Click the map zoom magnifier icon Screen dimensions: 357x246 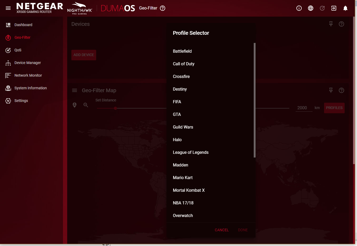86,105
